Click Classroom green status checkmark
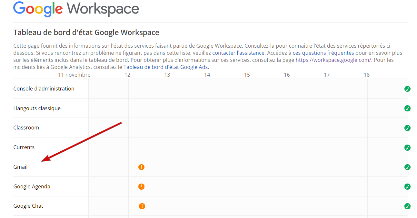The width and height of the screenshot is (417, 218). (407, 128)
